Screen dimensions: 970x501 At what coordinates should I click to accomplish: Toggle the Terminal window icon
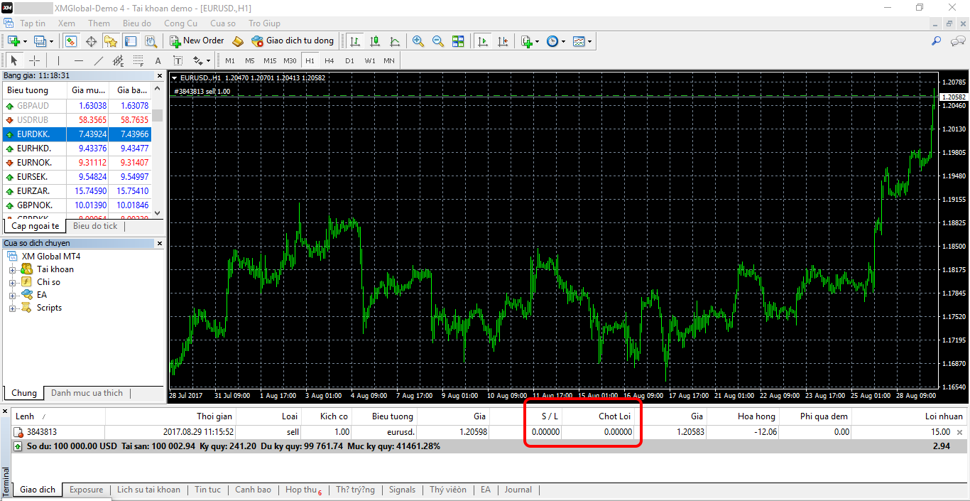131,41
